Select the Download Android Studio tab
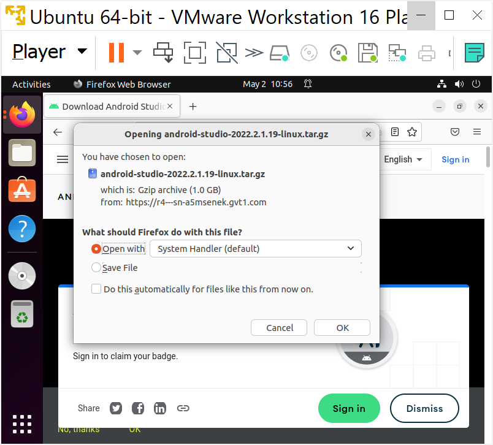The height and width of the screenshot is (445, 493). [x=112, y=107]
